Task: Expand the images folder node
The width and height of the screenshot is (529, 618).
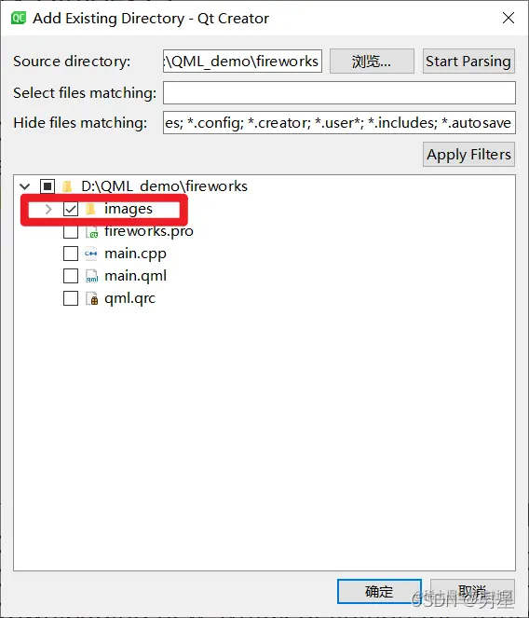Action: 48,209
